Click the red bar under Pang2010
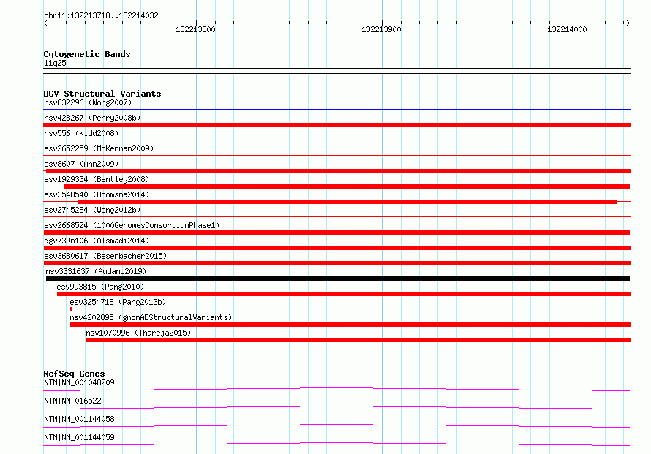Viewport: 651px width, 454px height. click(x=344, y=294)
